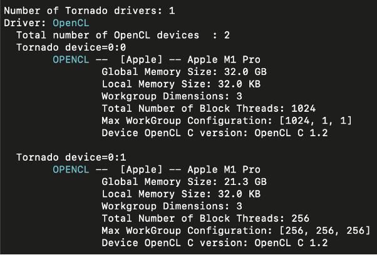Click 'Number of Tornado drivers: 1' line
The image size is (377, 255).
tap(90, 11)
